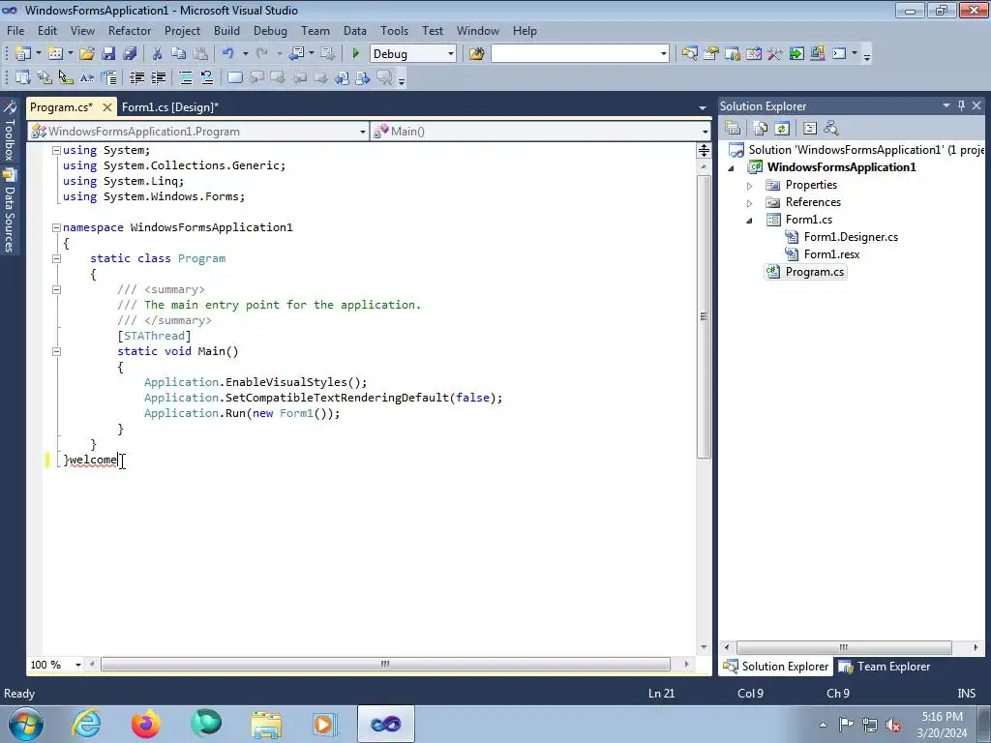This screenshot has width=991, height=743.
Task: Click the Refresh icon in Solution Explorer
Action: pyautogui.click(x=782, y=129)
